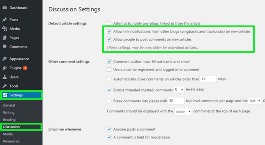Screen dimensions: 265x145
Task: Click the Users person icon
Action: (x=4, y=77)
